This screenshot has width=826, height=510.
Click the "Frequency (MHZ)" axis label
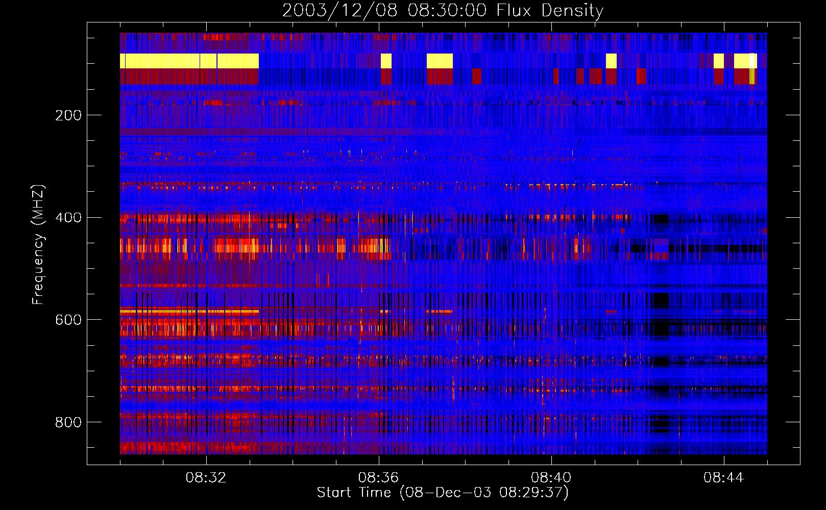[x=38, y=245]
